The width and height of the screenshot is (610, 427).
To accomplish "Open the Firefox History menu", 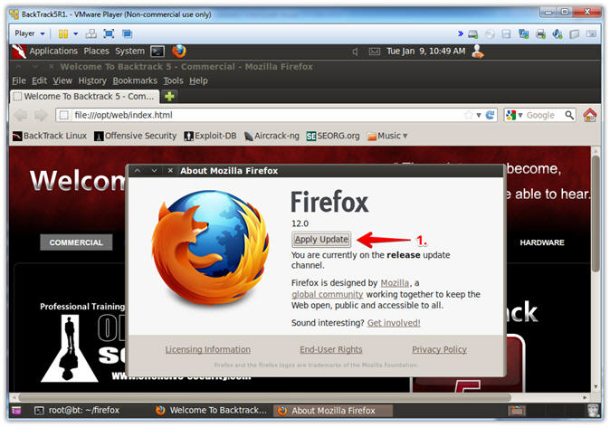I will pyautogui.click(x=92, y=81).
